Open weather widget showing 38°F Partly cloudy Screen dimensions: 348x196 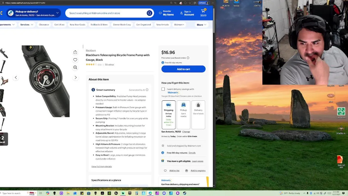(x=290, y=193)
